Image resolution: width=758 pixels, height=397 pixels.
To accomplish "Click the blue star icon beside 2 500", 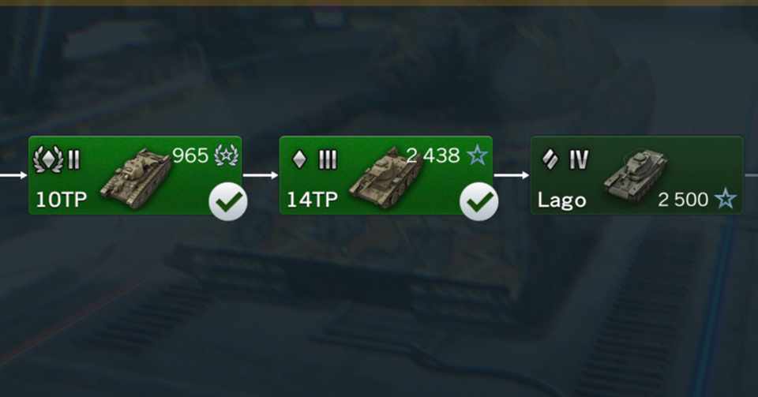I will coord(725,199).
